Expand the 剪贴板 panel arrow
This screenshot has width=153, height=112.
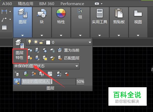[119, 35]
